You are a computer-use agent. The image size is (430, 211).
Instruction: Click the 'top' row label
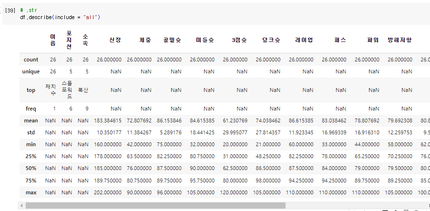[x=31, y=90]
